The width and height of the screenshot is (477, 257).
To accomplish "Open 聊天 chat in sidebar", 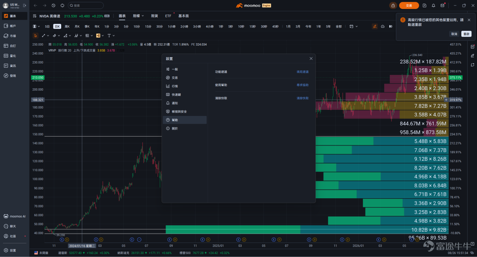I will (15, 226).
